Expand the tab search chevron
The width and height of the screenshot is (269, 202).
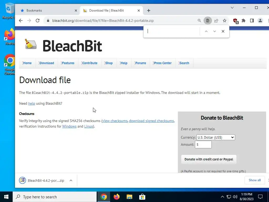coord(232,8)
